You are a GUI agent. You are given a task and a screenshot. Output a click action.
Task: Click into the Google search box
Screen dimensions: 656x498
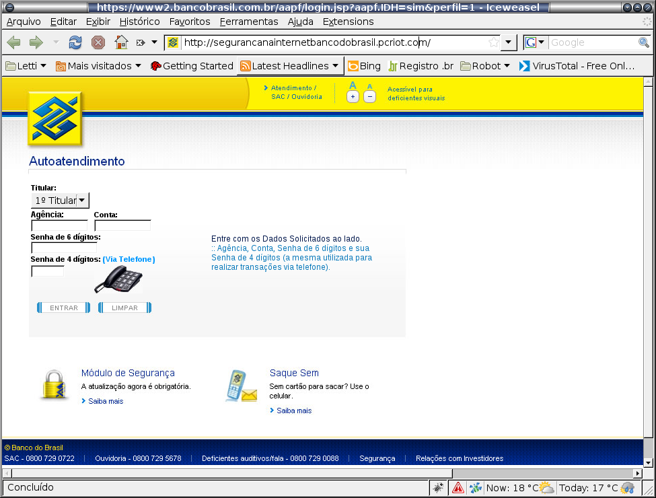[593, 42]
